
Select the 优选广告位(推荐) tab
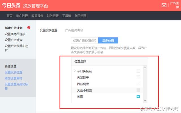tap(85, 40)
